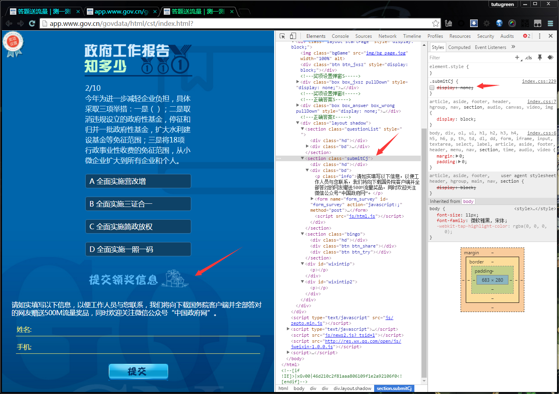Click the color wheel extension icon
The image size is (559, 394).
click(x=512, y=23)
